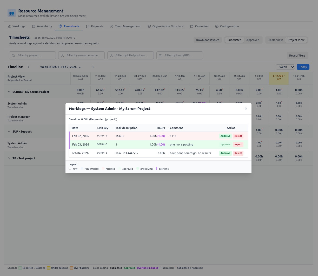Expand the Week 6 date range dropdown
The image size is (318, 276).
[x=60, y=67]
